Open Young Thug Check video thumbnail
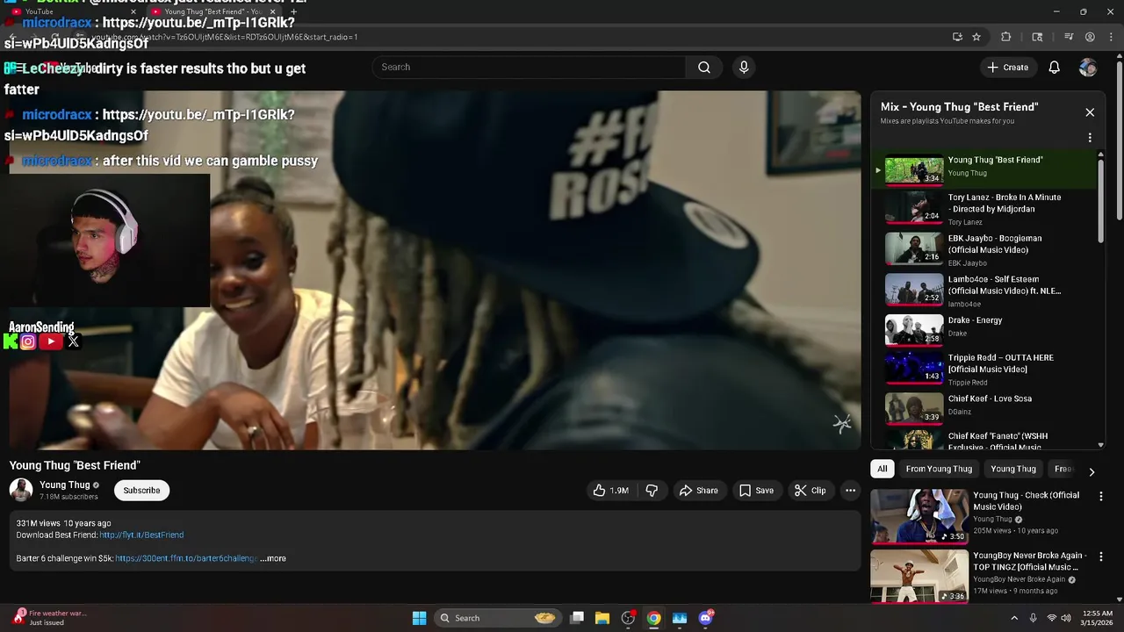The width and height of the screenshot is (1124, 632). click(x=919, y=516)
